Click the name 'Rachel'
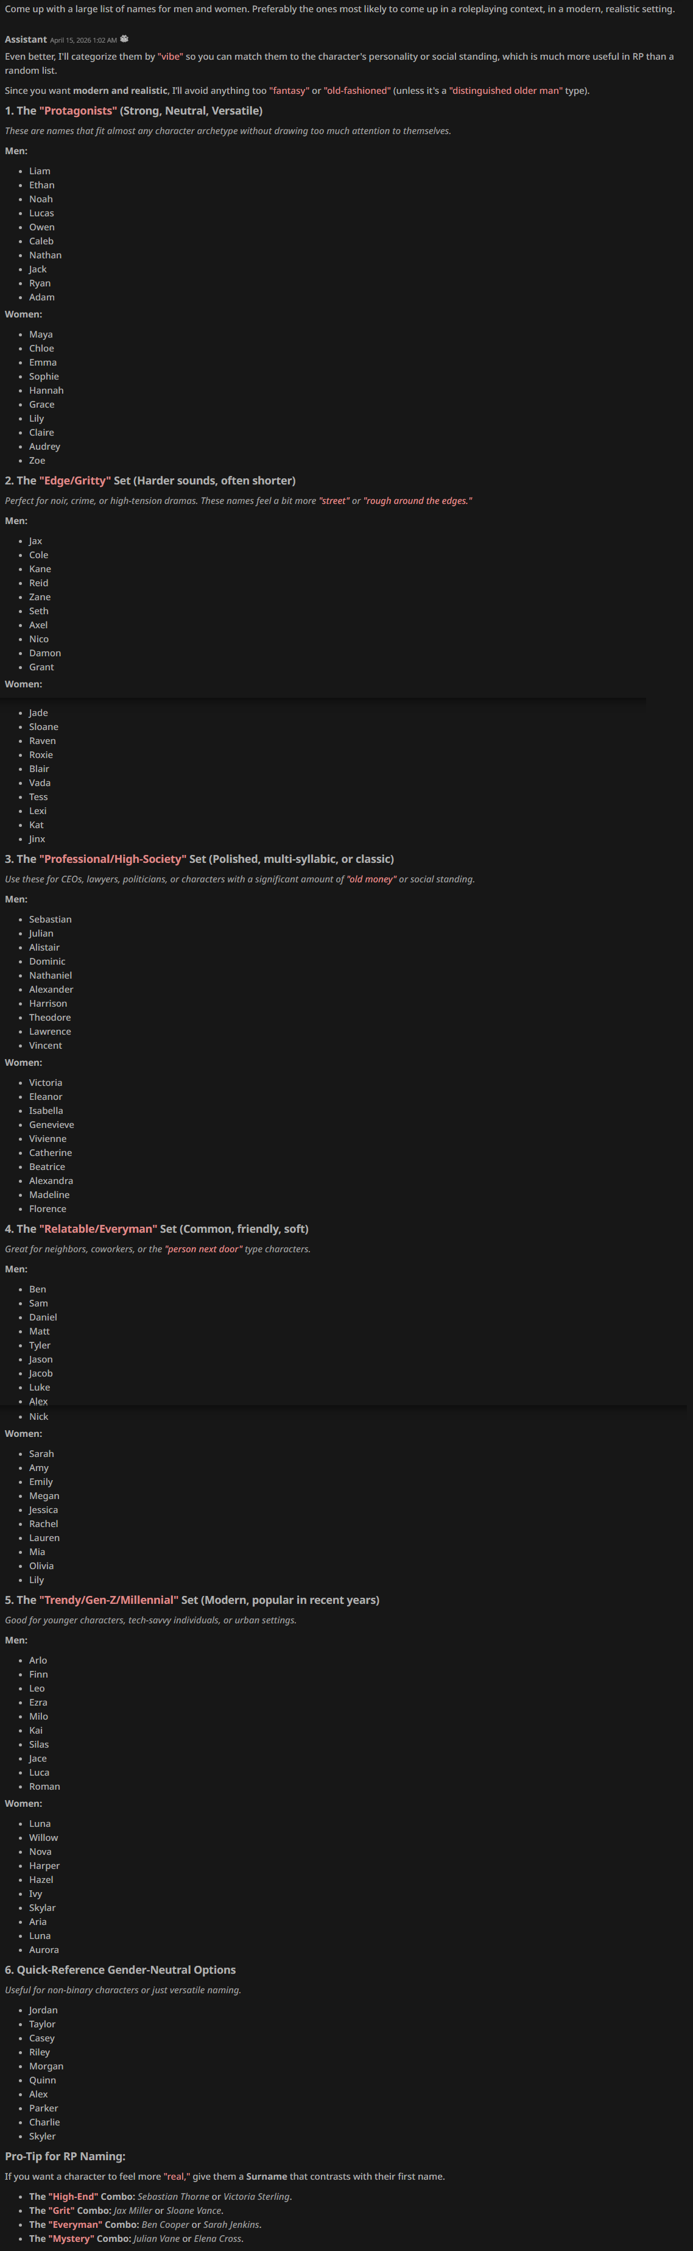Viewport: 693px width, 2251px height. (x=44, y=1524)
